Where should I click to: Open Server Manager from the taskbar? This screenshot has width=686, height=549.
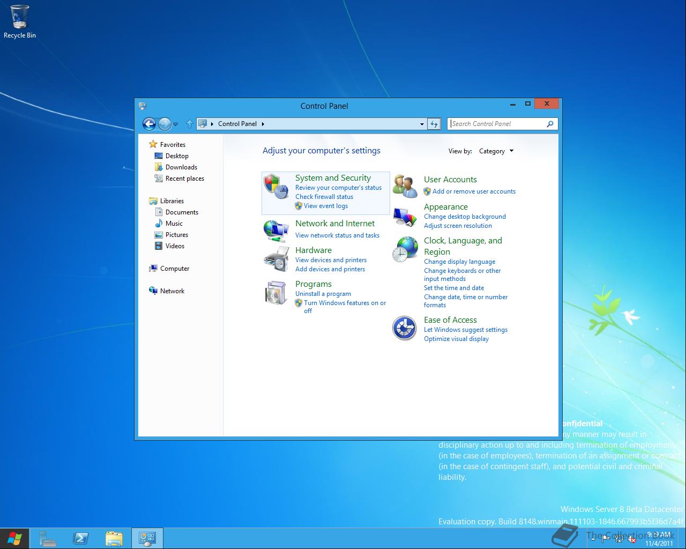tap(48, 538)
